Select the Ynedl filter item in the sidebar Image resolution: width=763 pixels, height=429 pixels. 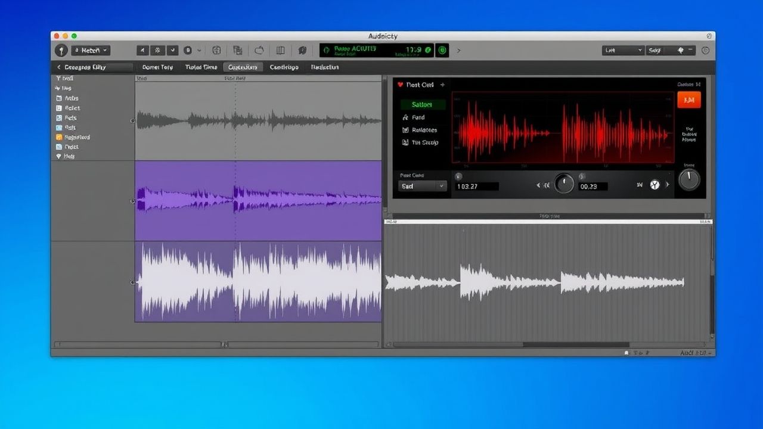65,79
